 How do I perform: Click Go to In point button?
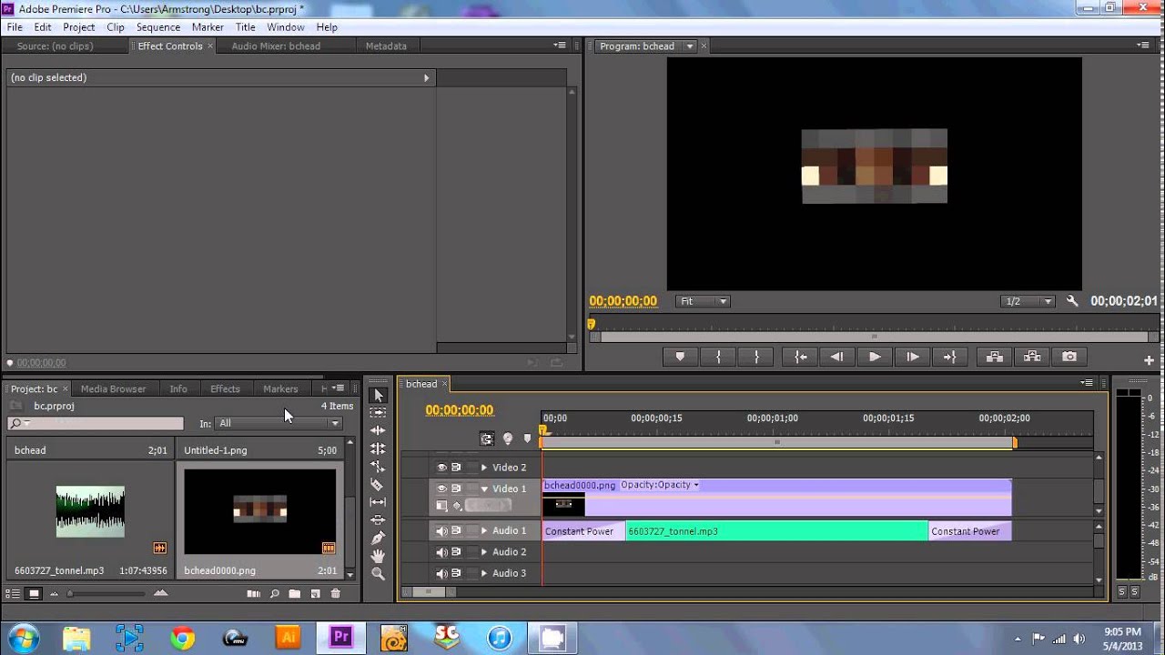[800, 357]
